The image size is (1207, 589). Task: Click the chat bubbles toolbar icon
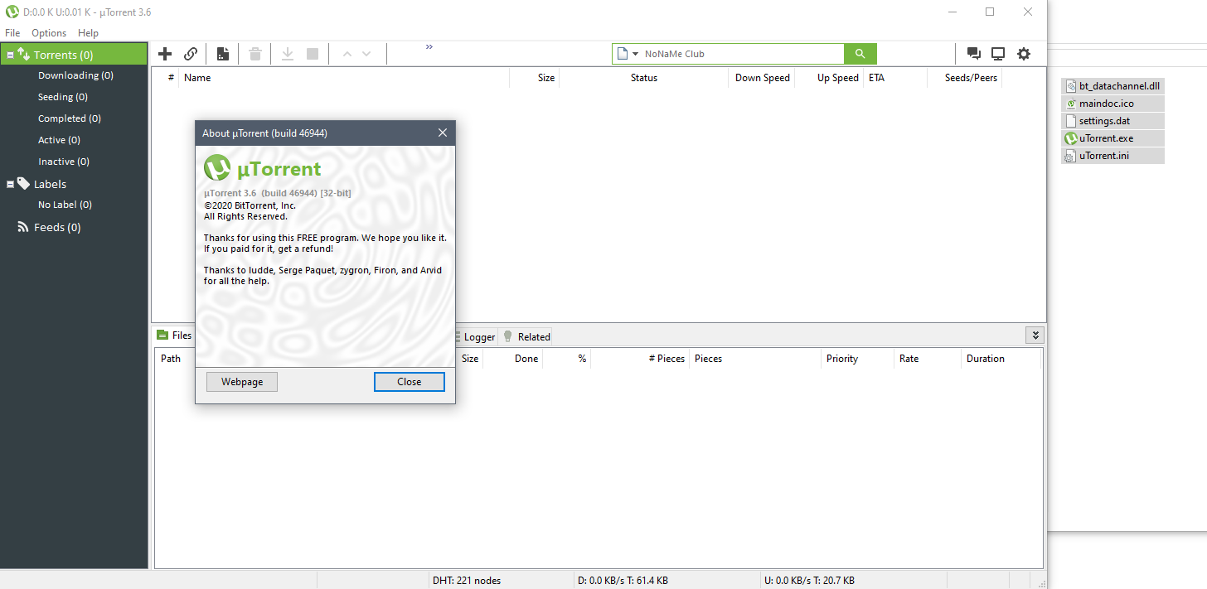tap(973, 54)
